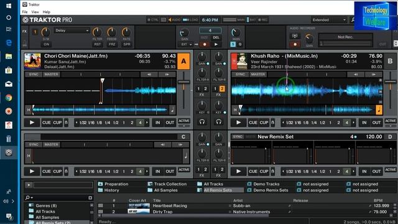Click FX RST button

click(98, 44)
